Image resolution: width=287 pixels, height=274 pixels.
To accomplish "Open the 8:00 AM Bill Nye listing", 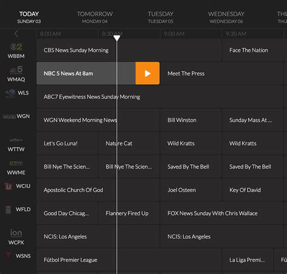I will click(67, 167).
